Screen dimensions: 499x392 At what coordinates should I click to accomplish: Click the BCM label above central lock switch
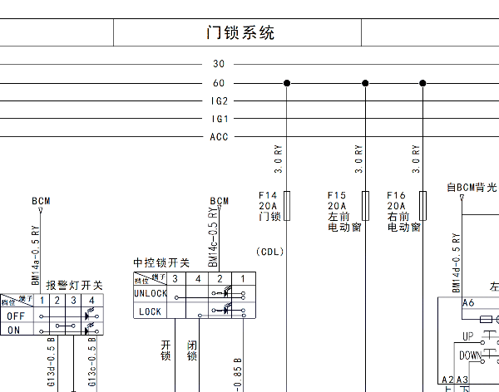(219, 201)
